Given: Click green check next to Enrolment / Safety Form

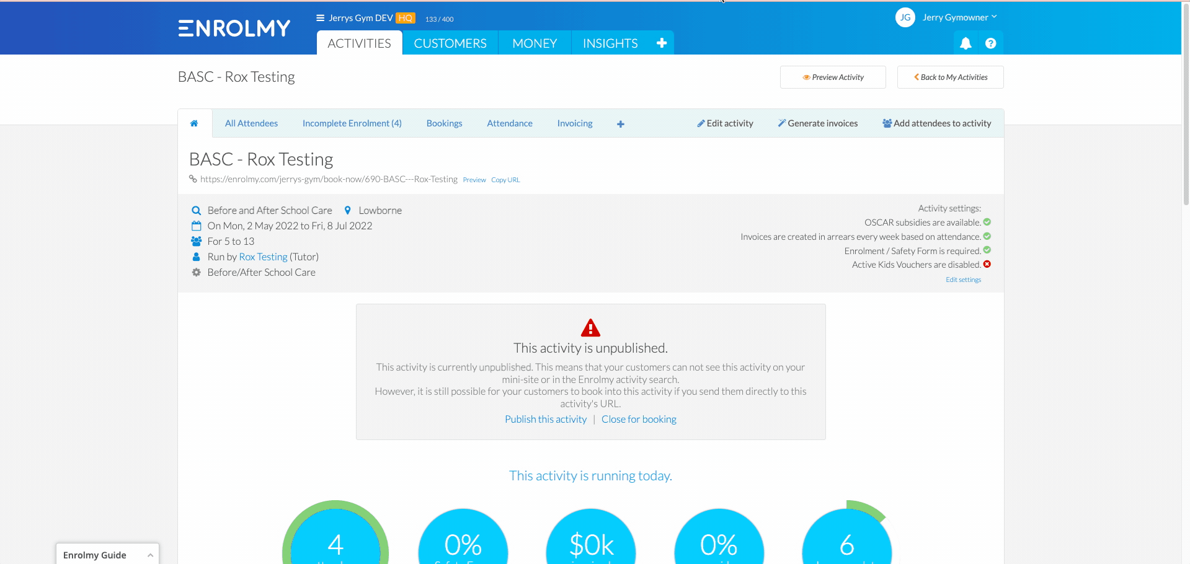Looking at the screenshot, I should coord(987,250).
